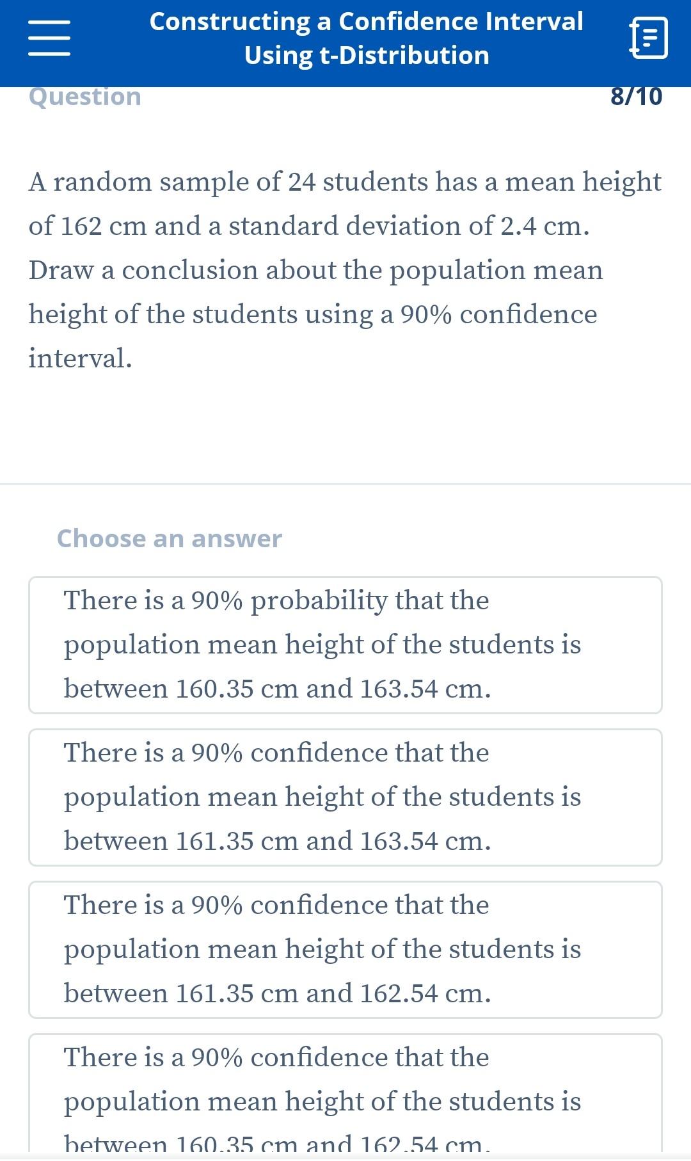Open the question navigation showing 8/10
The width and height of the screenshot is (691, 1161).
[635, 97]
